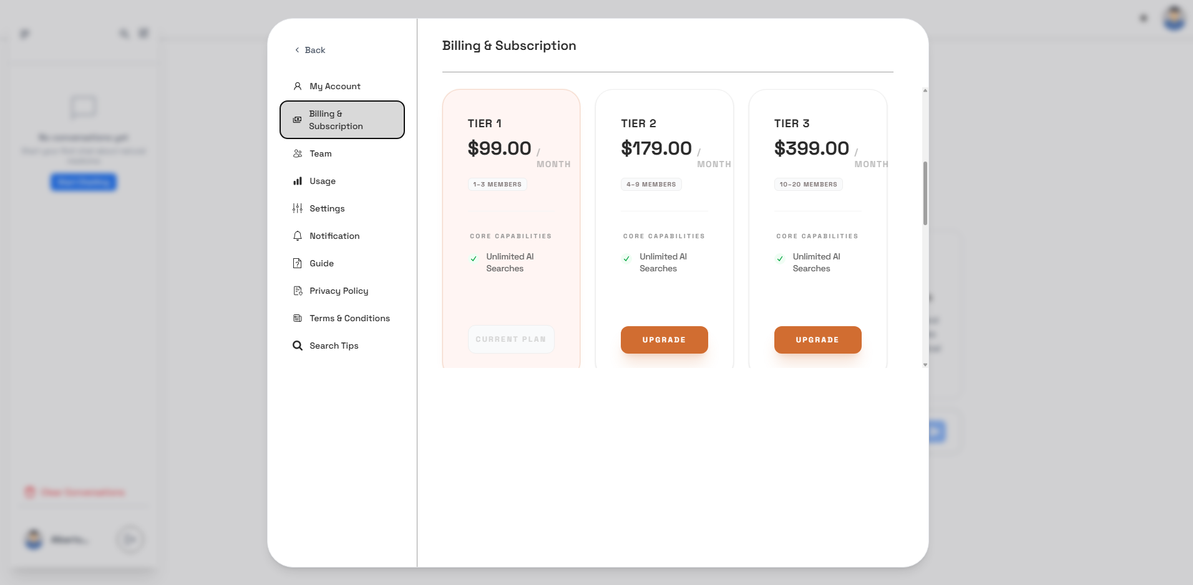The height and width of the screenshot is (585, 1193).
Task: Click the Notification bell icon
Action: pyautogui.click(x=298, y=236)
